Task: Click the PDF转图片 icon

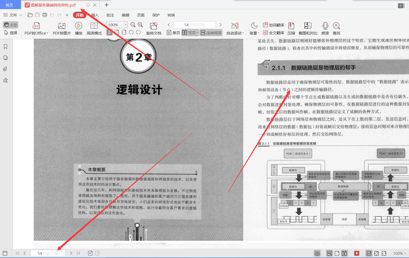Action: coord(62,26)
